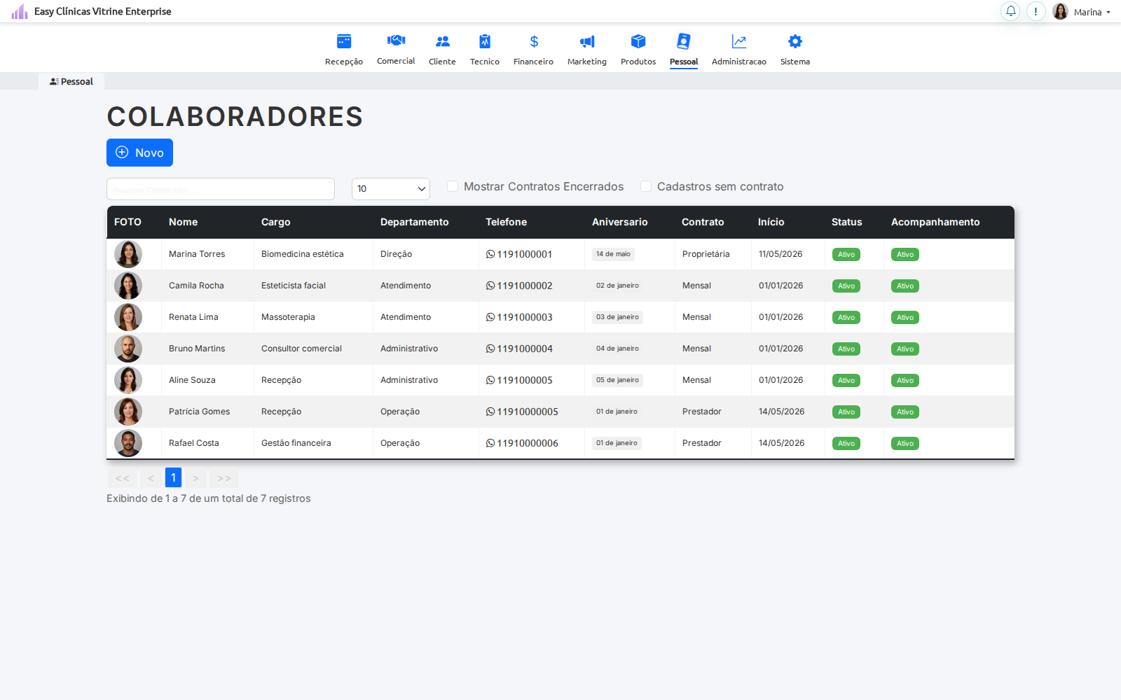The width and height of the screenshot is (1121, 700).
Task: Click the 14 de maio birthday tag
Action: pyautogui.click(x=613, y=254)
